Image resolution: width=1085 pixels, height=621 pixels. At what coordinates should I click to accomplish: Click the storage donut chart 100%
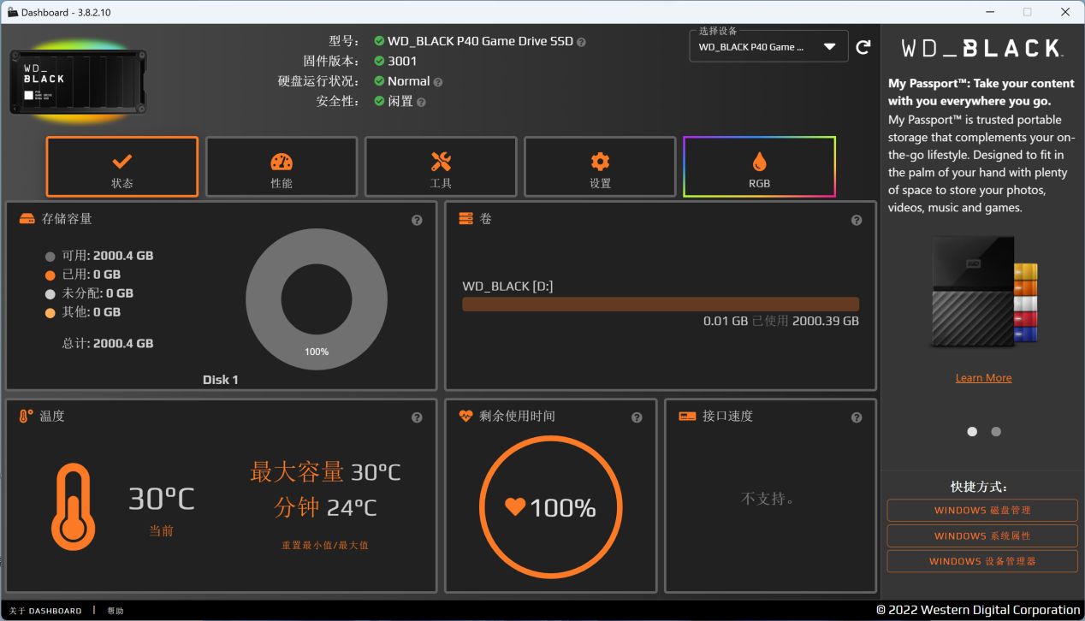pyautogui.click(x=317, y=299)
